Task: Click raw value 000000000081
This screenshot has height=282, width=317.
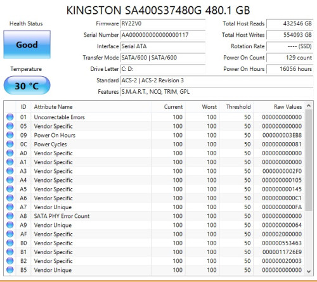Action: coord(282,144)
